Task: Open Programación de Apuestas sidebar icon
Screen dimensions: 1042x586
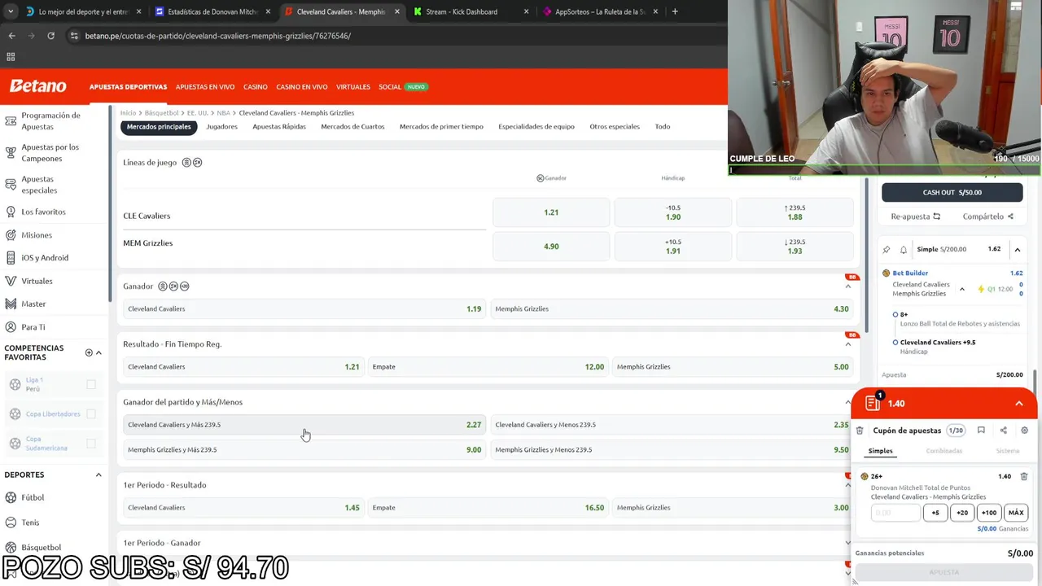Action: (11, 120)
